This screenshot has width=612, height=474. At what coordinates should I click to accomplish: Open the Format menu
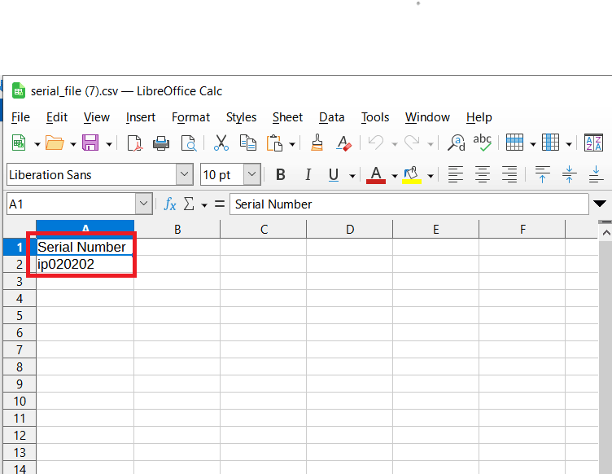pos(190,117)
